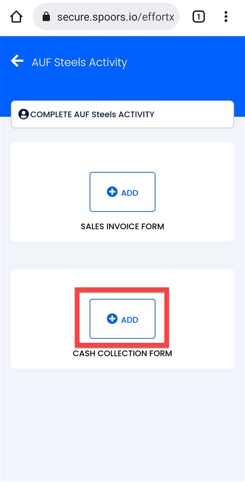Click COMPLETE AUF Steels ACTIVITY button

coord(122,115)
